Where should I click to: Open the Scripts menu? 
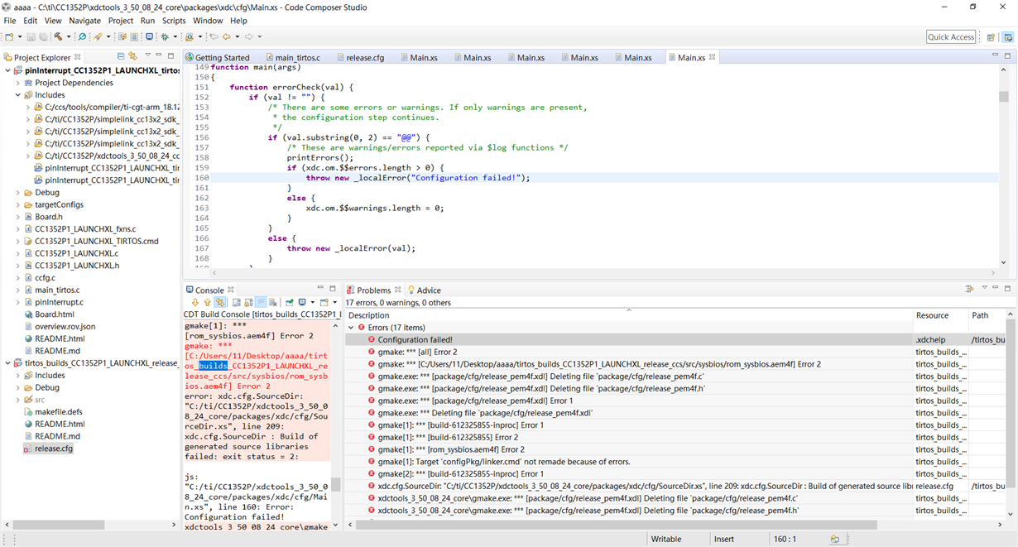(x=174, y=21)
